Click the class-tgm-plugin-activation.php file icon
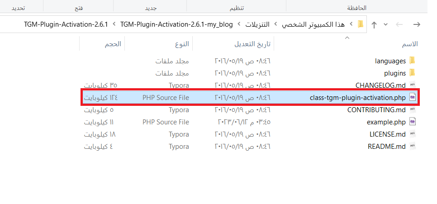Image resolution: width=437 pixels, height=204 pixels. click(412, 97)
